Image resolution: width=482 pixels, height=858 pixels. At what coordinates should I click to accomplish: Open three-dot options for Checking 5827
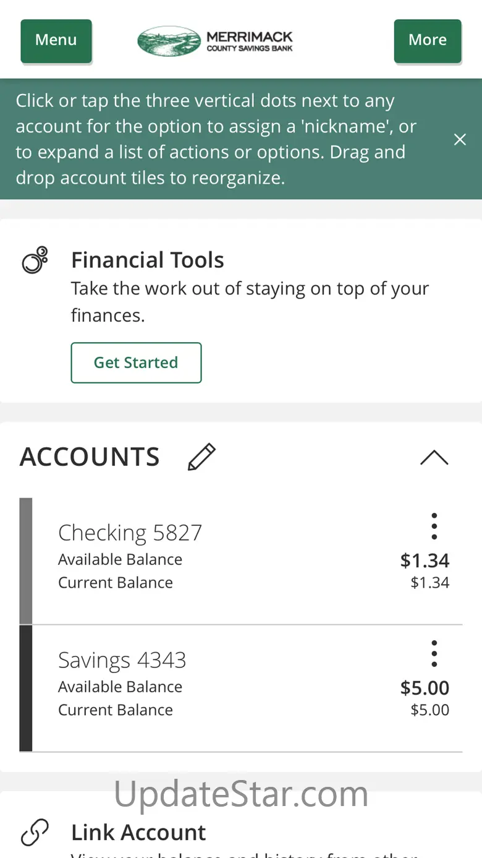[434, 526]
